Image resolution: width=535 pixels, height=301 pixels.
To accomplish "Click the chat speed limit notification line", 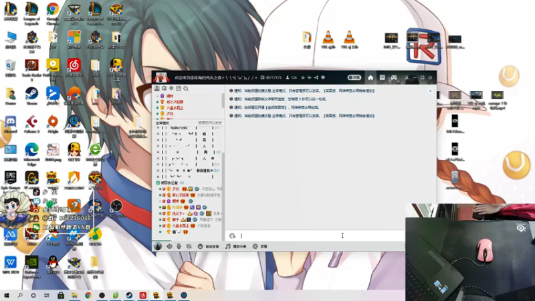I will pos(279,99).
